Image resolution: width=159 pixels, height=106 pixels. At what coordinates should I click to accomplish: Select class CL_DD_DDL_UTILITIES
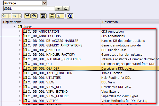click(44, 78)
